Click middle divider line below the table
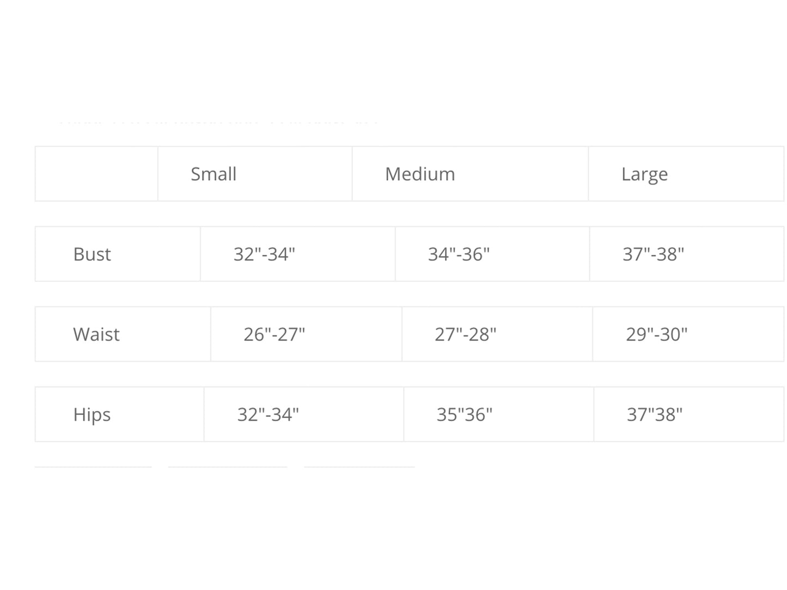 (x=228, y=466)
